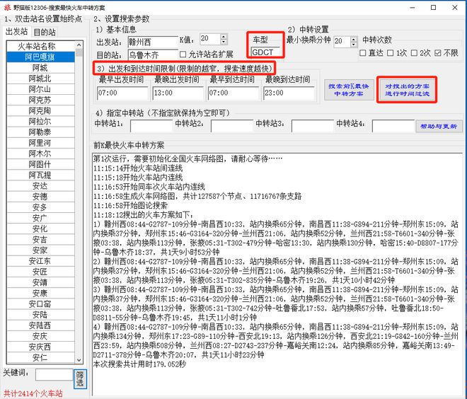Image resolution: width=467 pixels, height=399 pixels.
Task: Click the 中转站1 input field
Action: (x=151, y=126)
